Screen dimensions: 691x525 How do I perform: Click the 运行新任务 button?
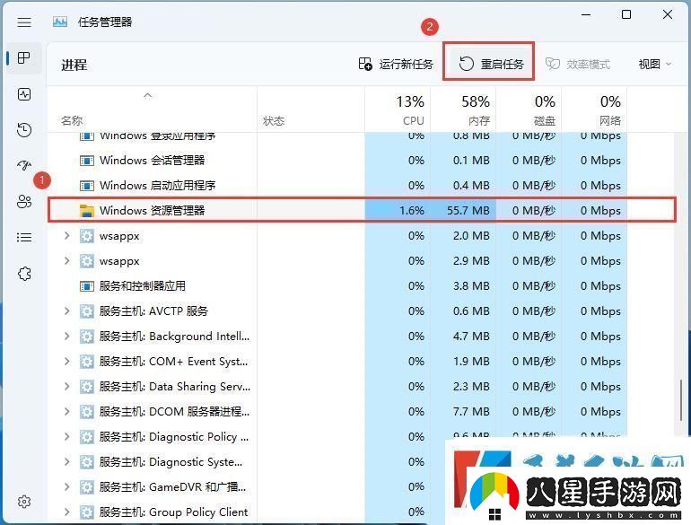point(396,64)
